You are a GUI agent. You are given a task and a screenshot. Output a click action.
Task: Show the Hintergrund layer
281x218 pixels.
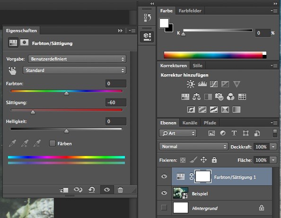[164, 208]
